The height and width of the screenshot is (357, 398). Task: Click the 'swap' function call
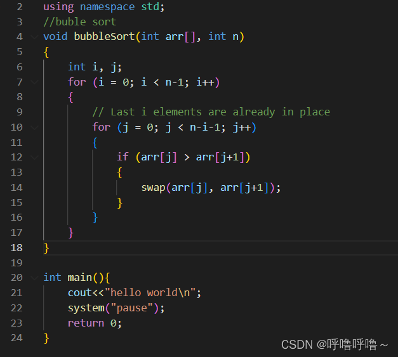tap(153, 188)
